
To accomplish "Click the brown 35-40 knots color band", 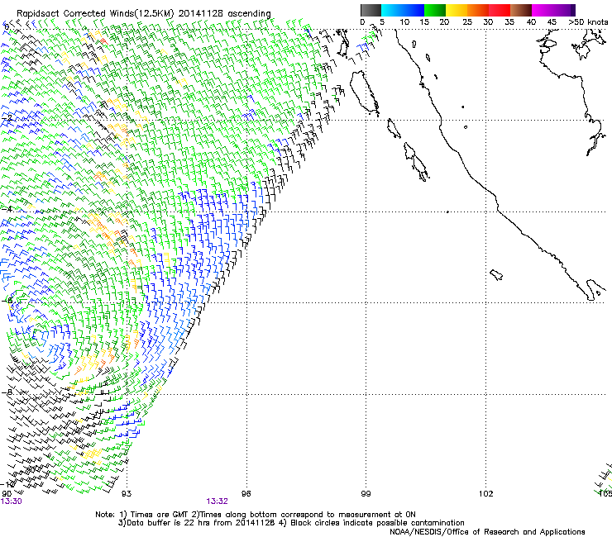I will coord(521,10).
